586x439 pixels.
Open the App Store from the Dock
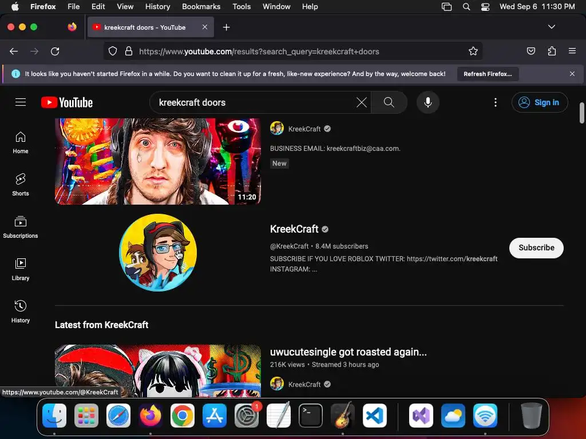215,416
